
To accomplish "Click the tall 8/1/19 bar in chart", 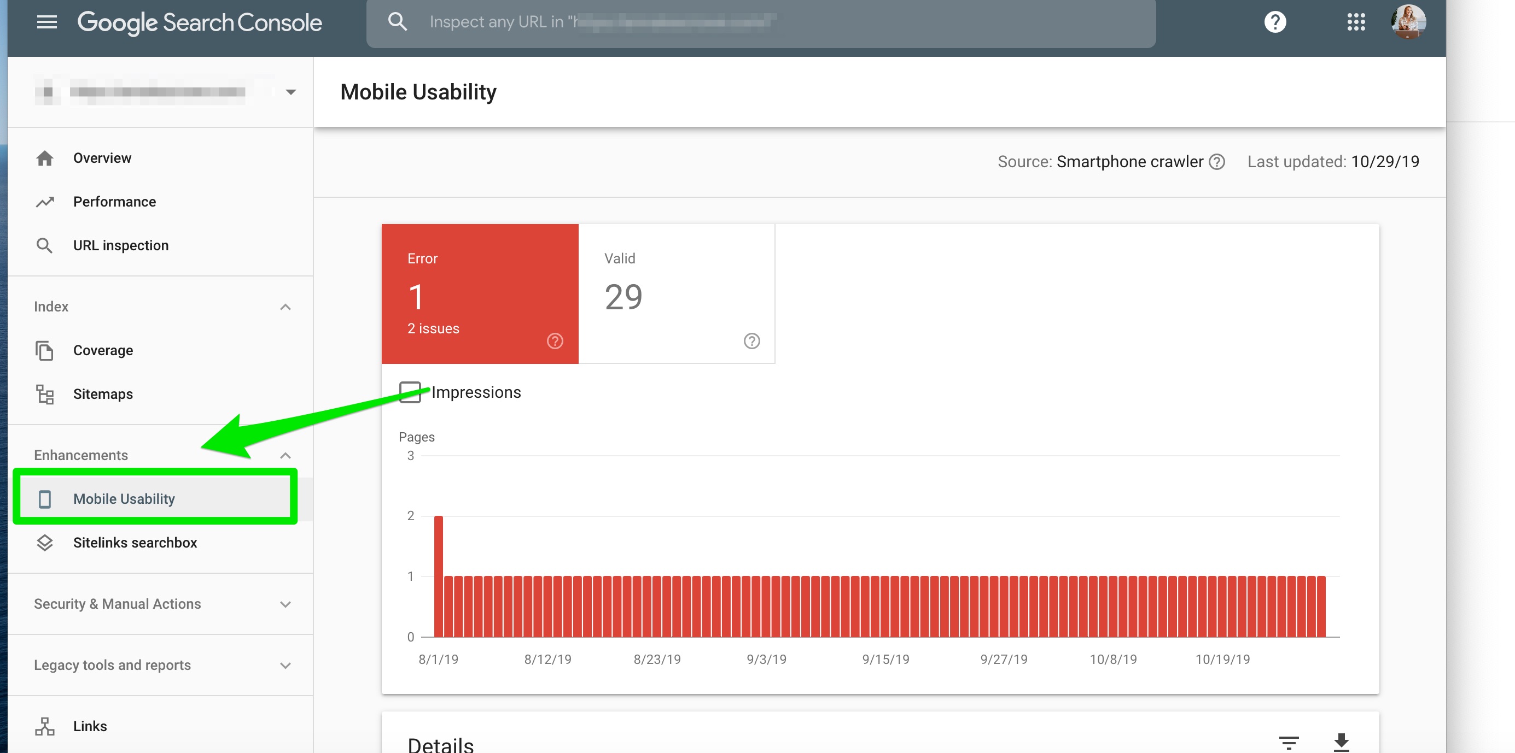I will coord(439,576).
